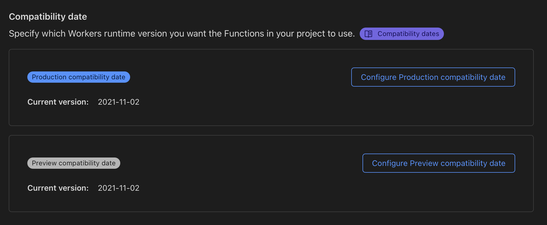Click the word Production in the blue badge
The width and height of the screenshot is (547, 225).
(49, 77)
